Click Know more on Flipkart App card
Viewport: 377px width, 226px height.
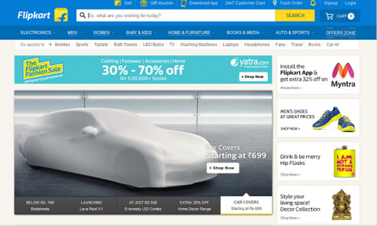290,88
